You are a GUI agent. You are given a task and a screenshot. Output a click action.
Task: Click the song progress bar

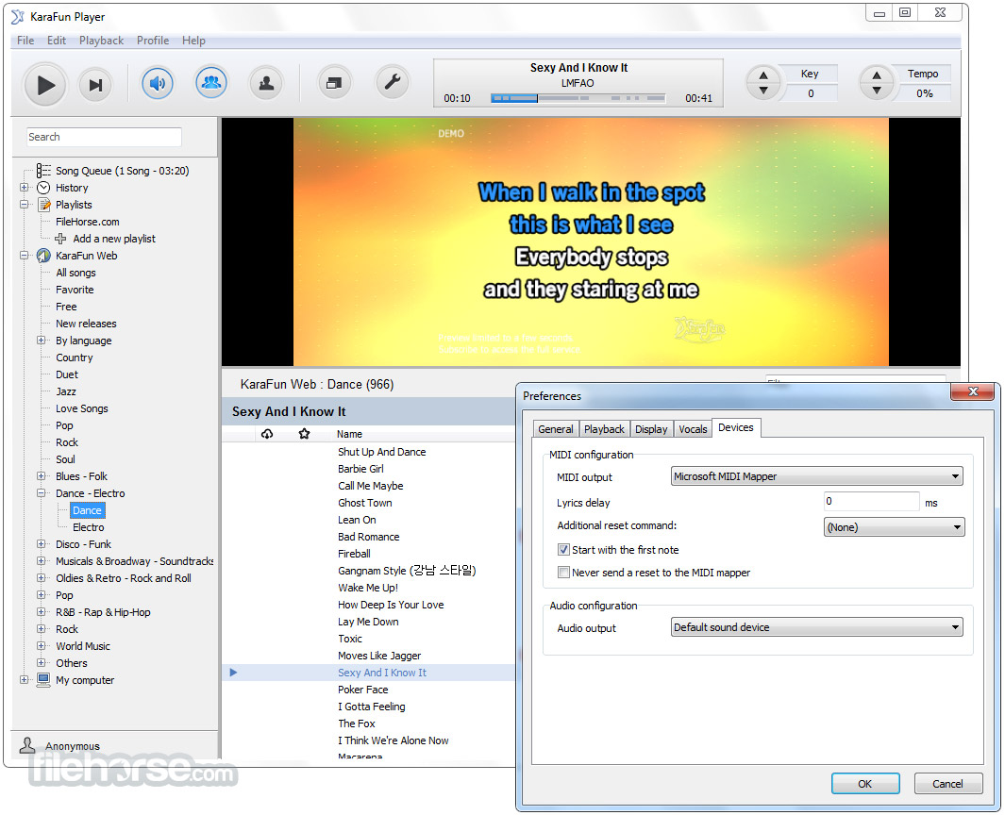578,98
